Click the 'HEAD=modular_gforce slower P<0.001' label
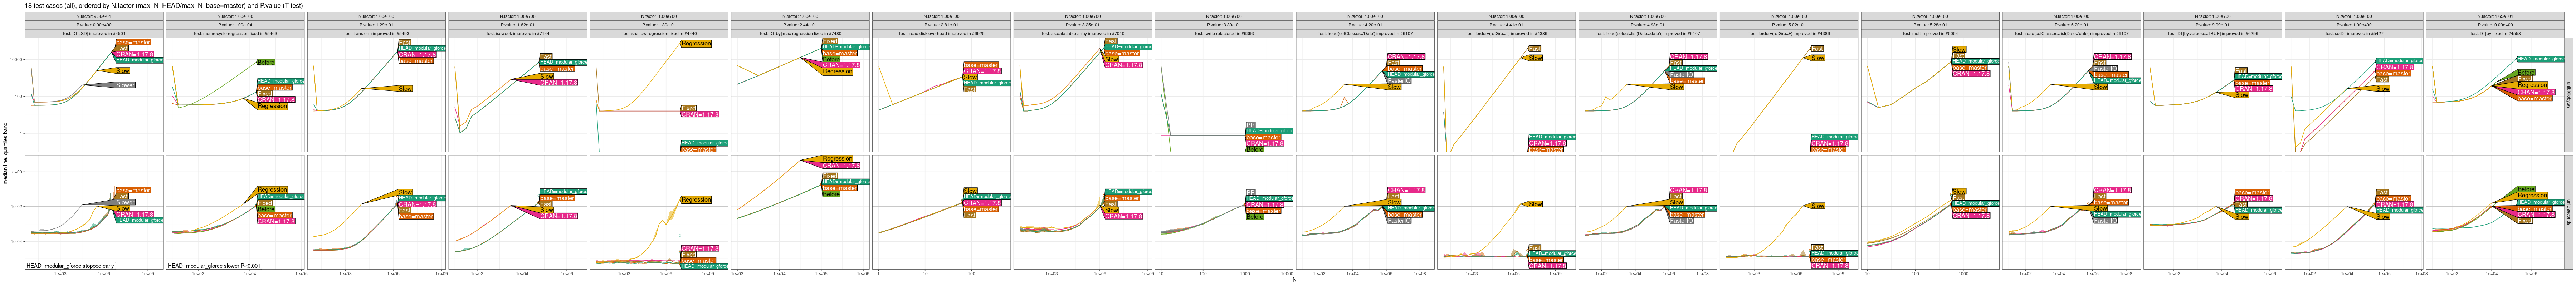 [x=214, y=266]
